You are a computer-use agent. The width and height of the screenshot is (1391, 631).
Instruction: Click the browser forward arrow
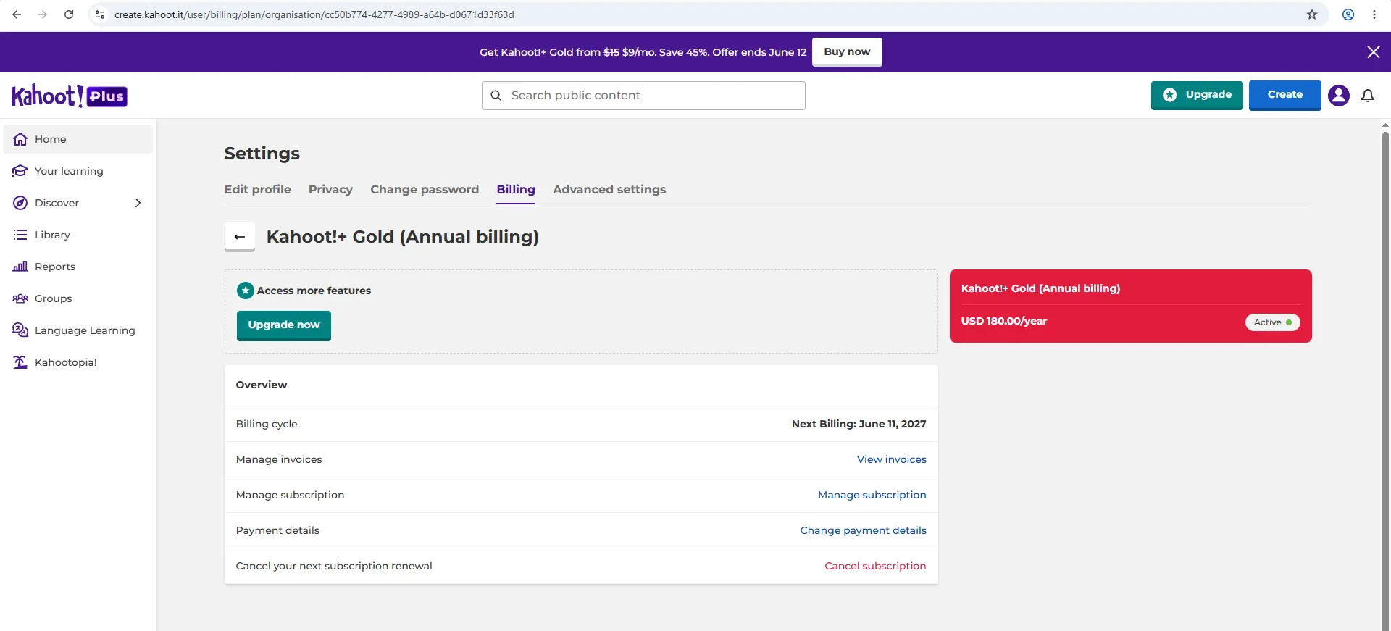43,14
